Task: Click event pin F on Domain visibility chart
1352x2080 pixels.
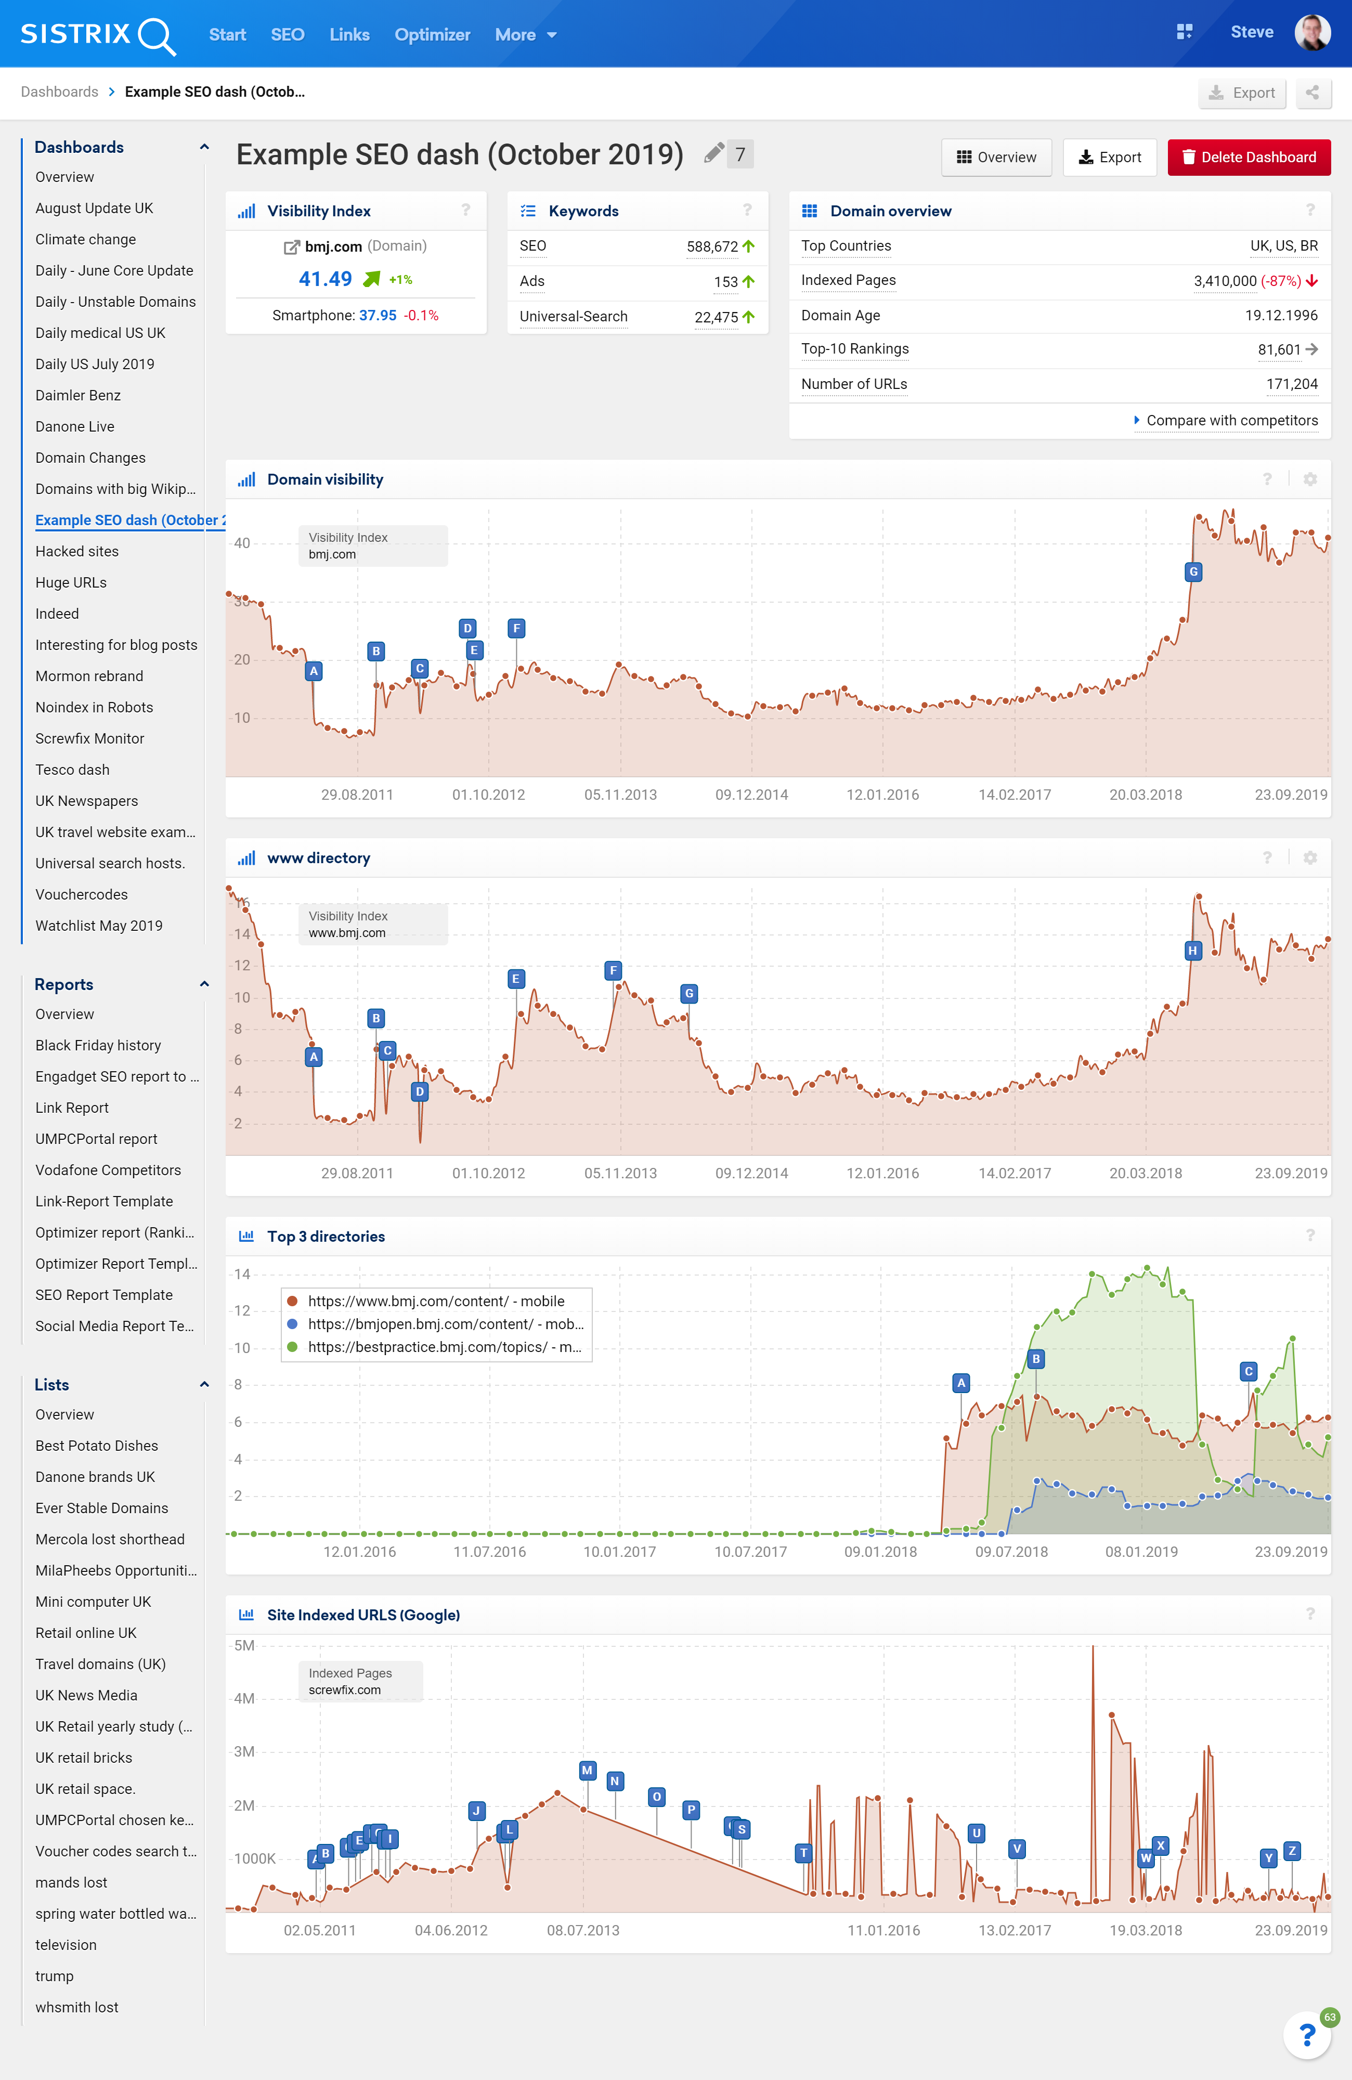Action: point(516,628)
